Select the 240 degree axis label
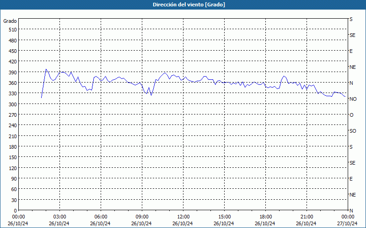 click(x=13, y=126)
